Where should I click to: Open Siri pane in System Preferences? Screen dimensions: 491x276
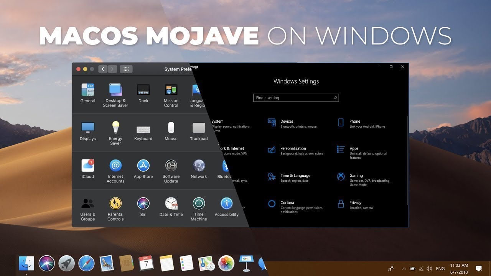pos(143,207)
